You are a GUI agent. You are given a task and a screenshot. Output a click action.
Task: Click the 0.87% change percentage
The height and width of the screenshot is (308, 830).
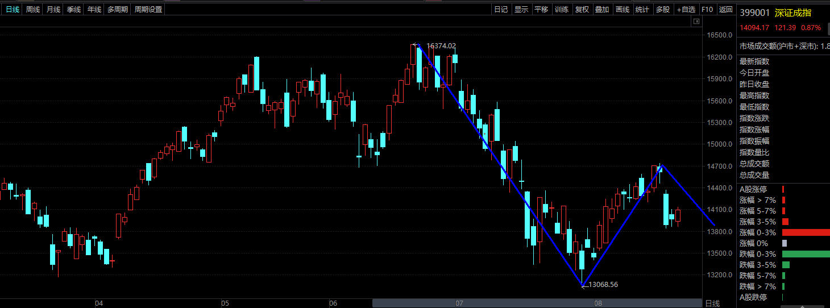tap(811, 28)
